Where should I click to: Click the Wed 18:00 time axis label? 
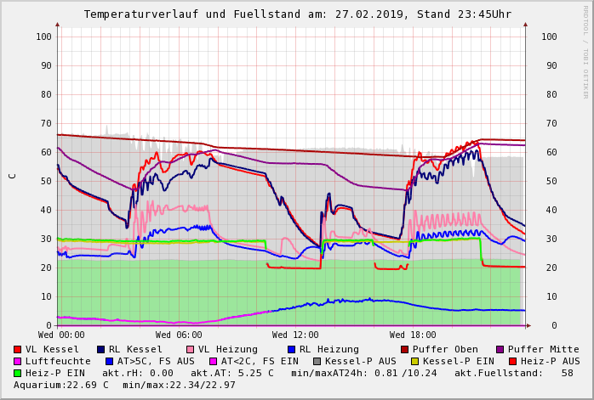click(413, 335)
